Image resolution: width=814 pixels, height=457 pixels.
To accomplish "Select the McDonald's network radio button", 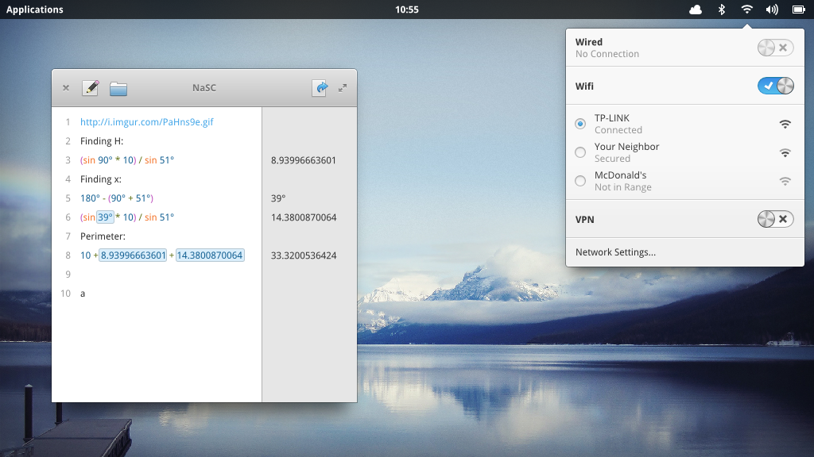I will point(580,181).
